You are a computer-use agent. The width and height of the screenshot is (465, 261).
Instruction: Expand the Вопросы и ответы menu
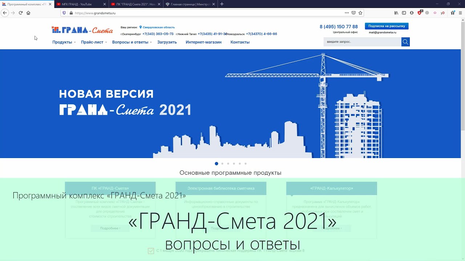pyautogui.click(x=132, y=42)
